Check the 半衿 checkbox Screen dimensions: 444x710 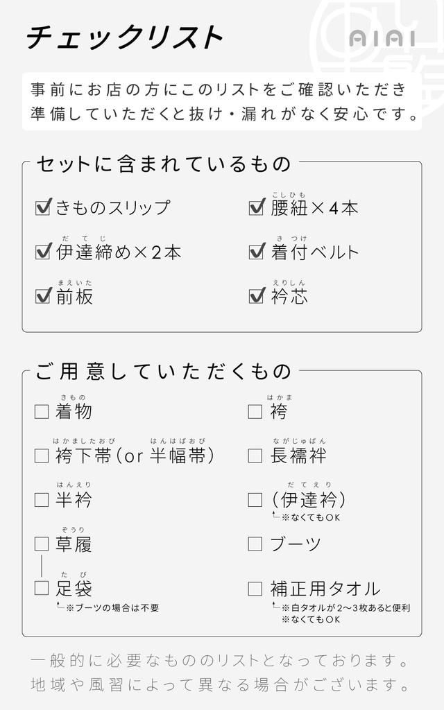pos(42,500)
